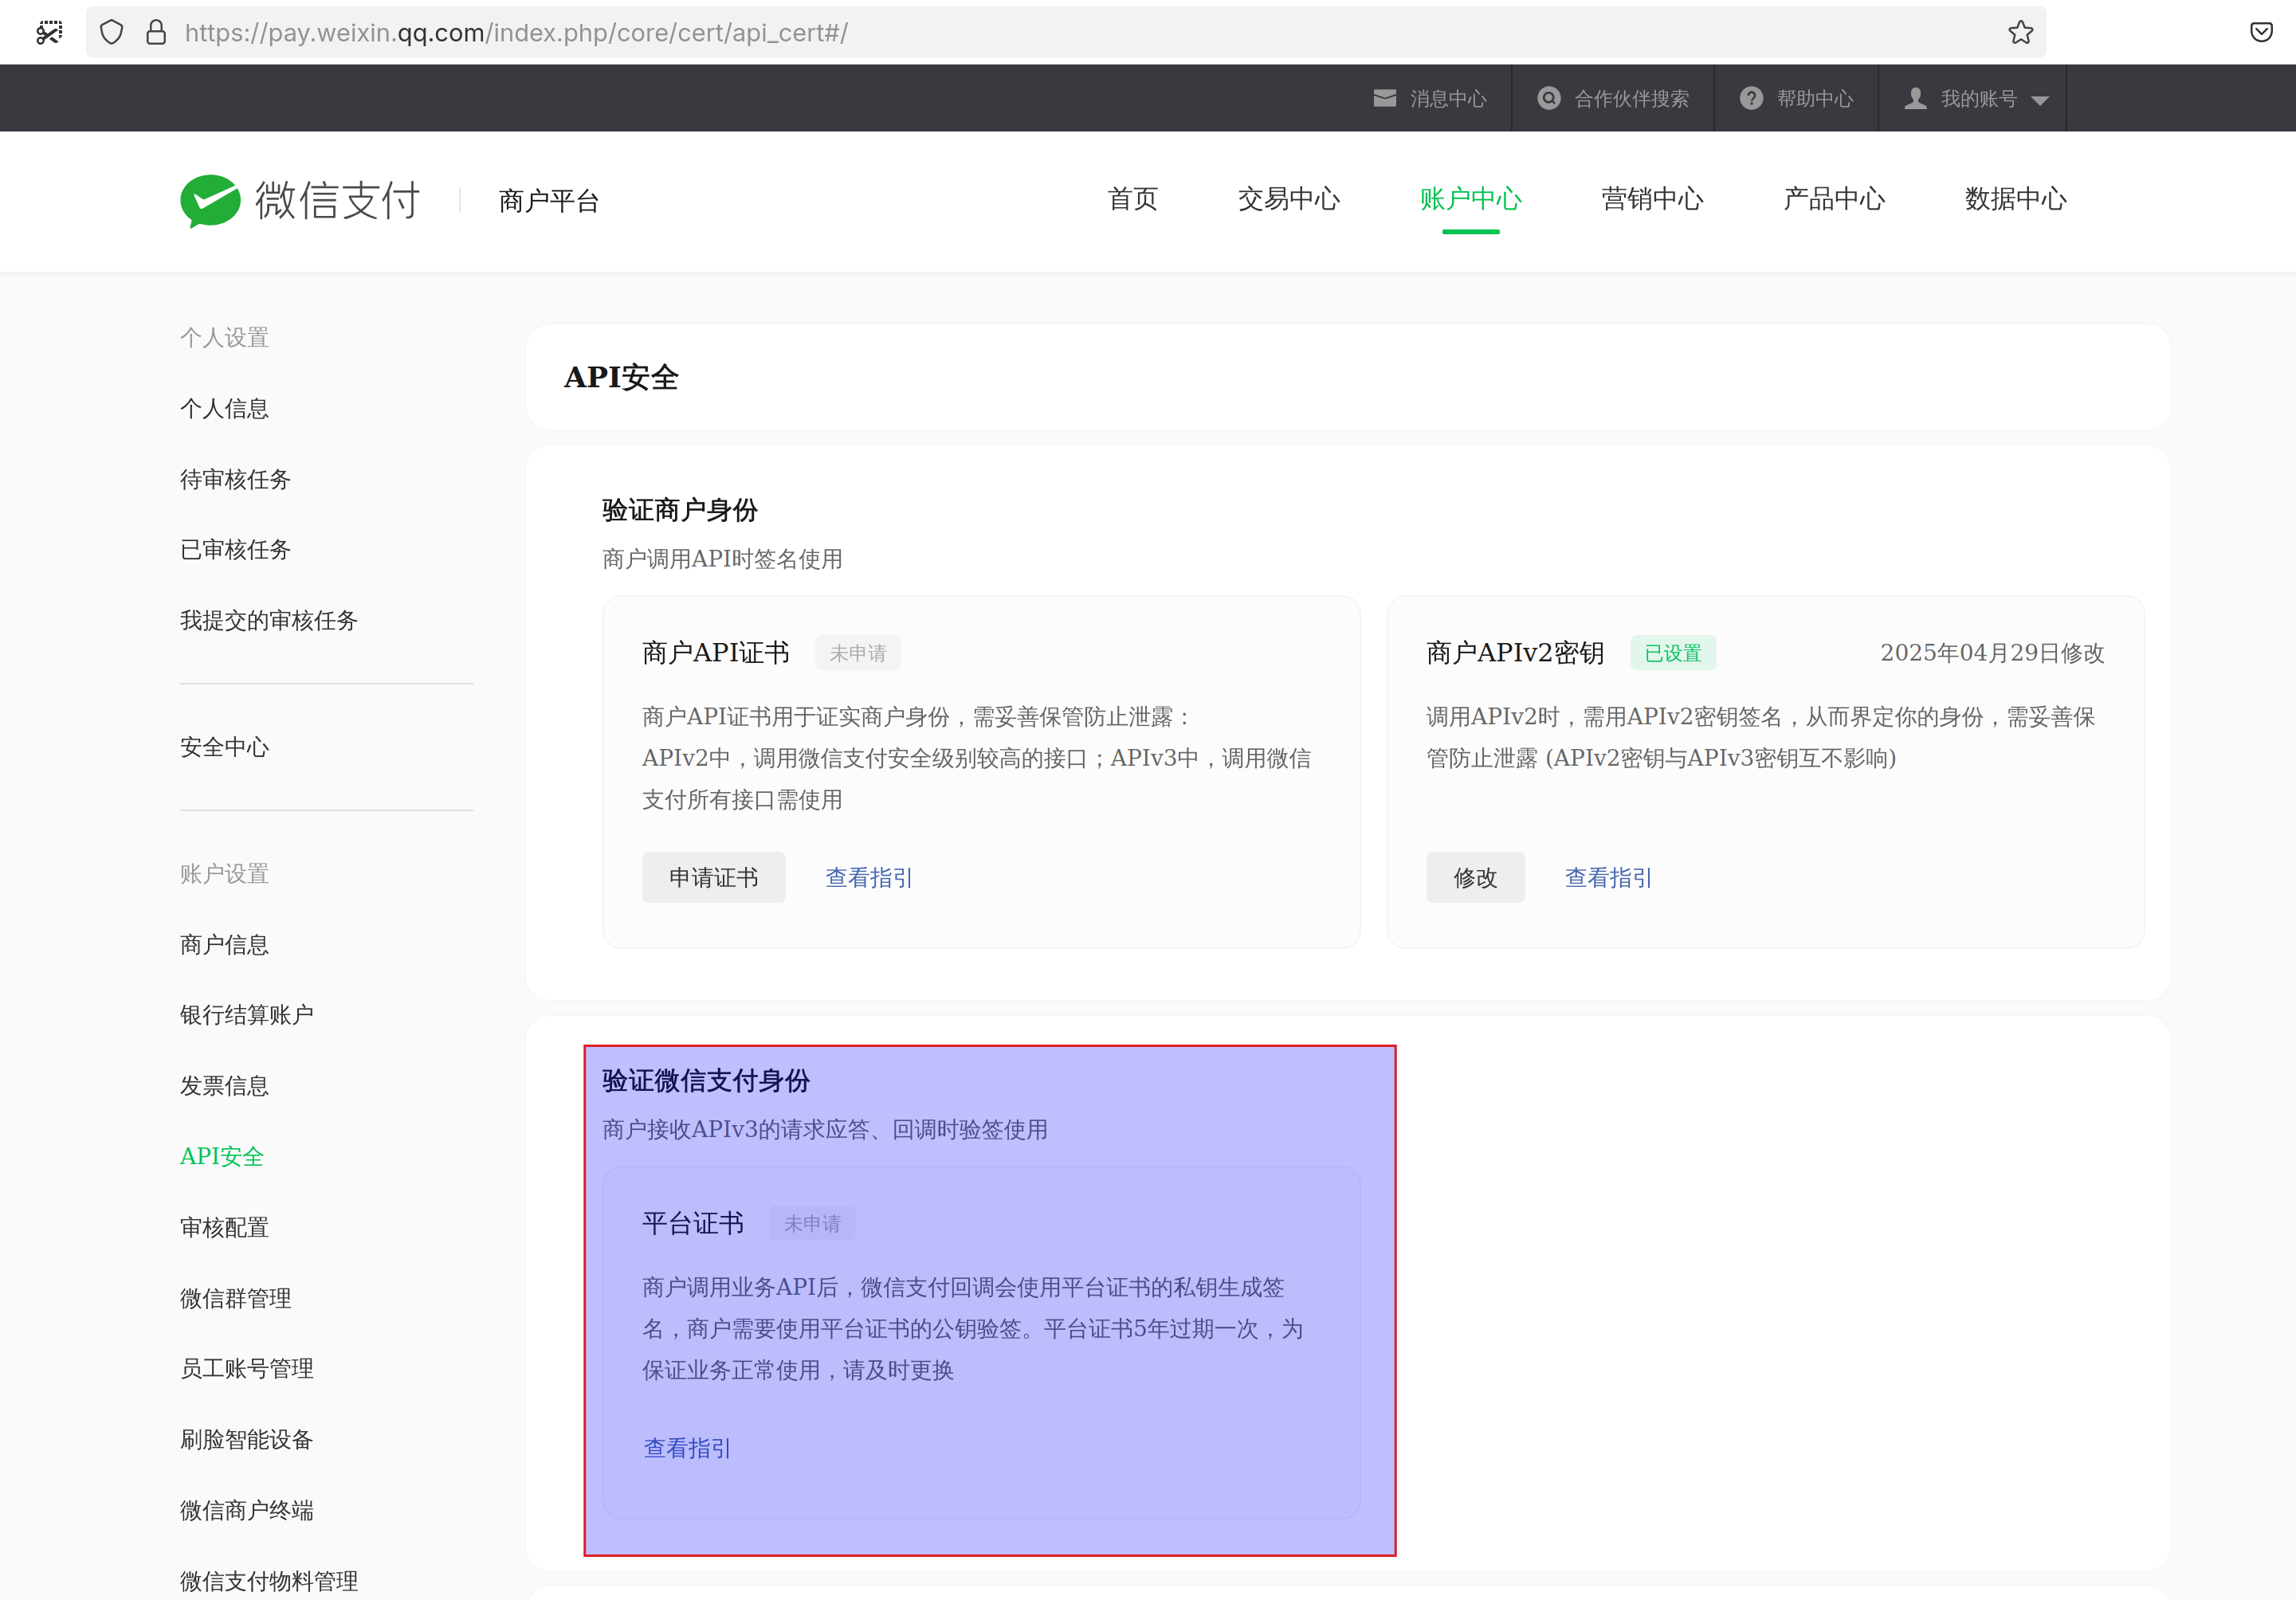Open 已审核任务 in sidebar

coord(235,550)
